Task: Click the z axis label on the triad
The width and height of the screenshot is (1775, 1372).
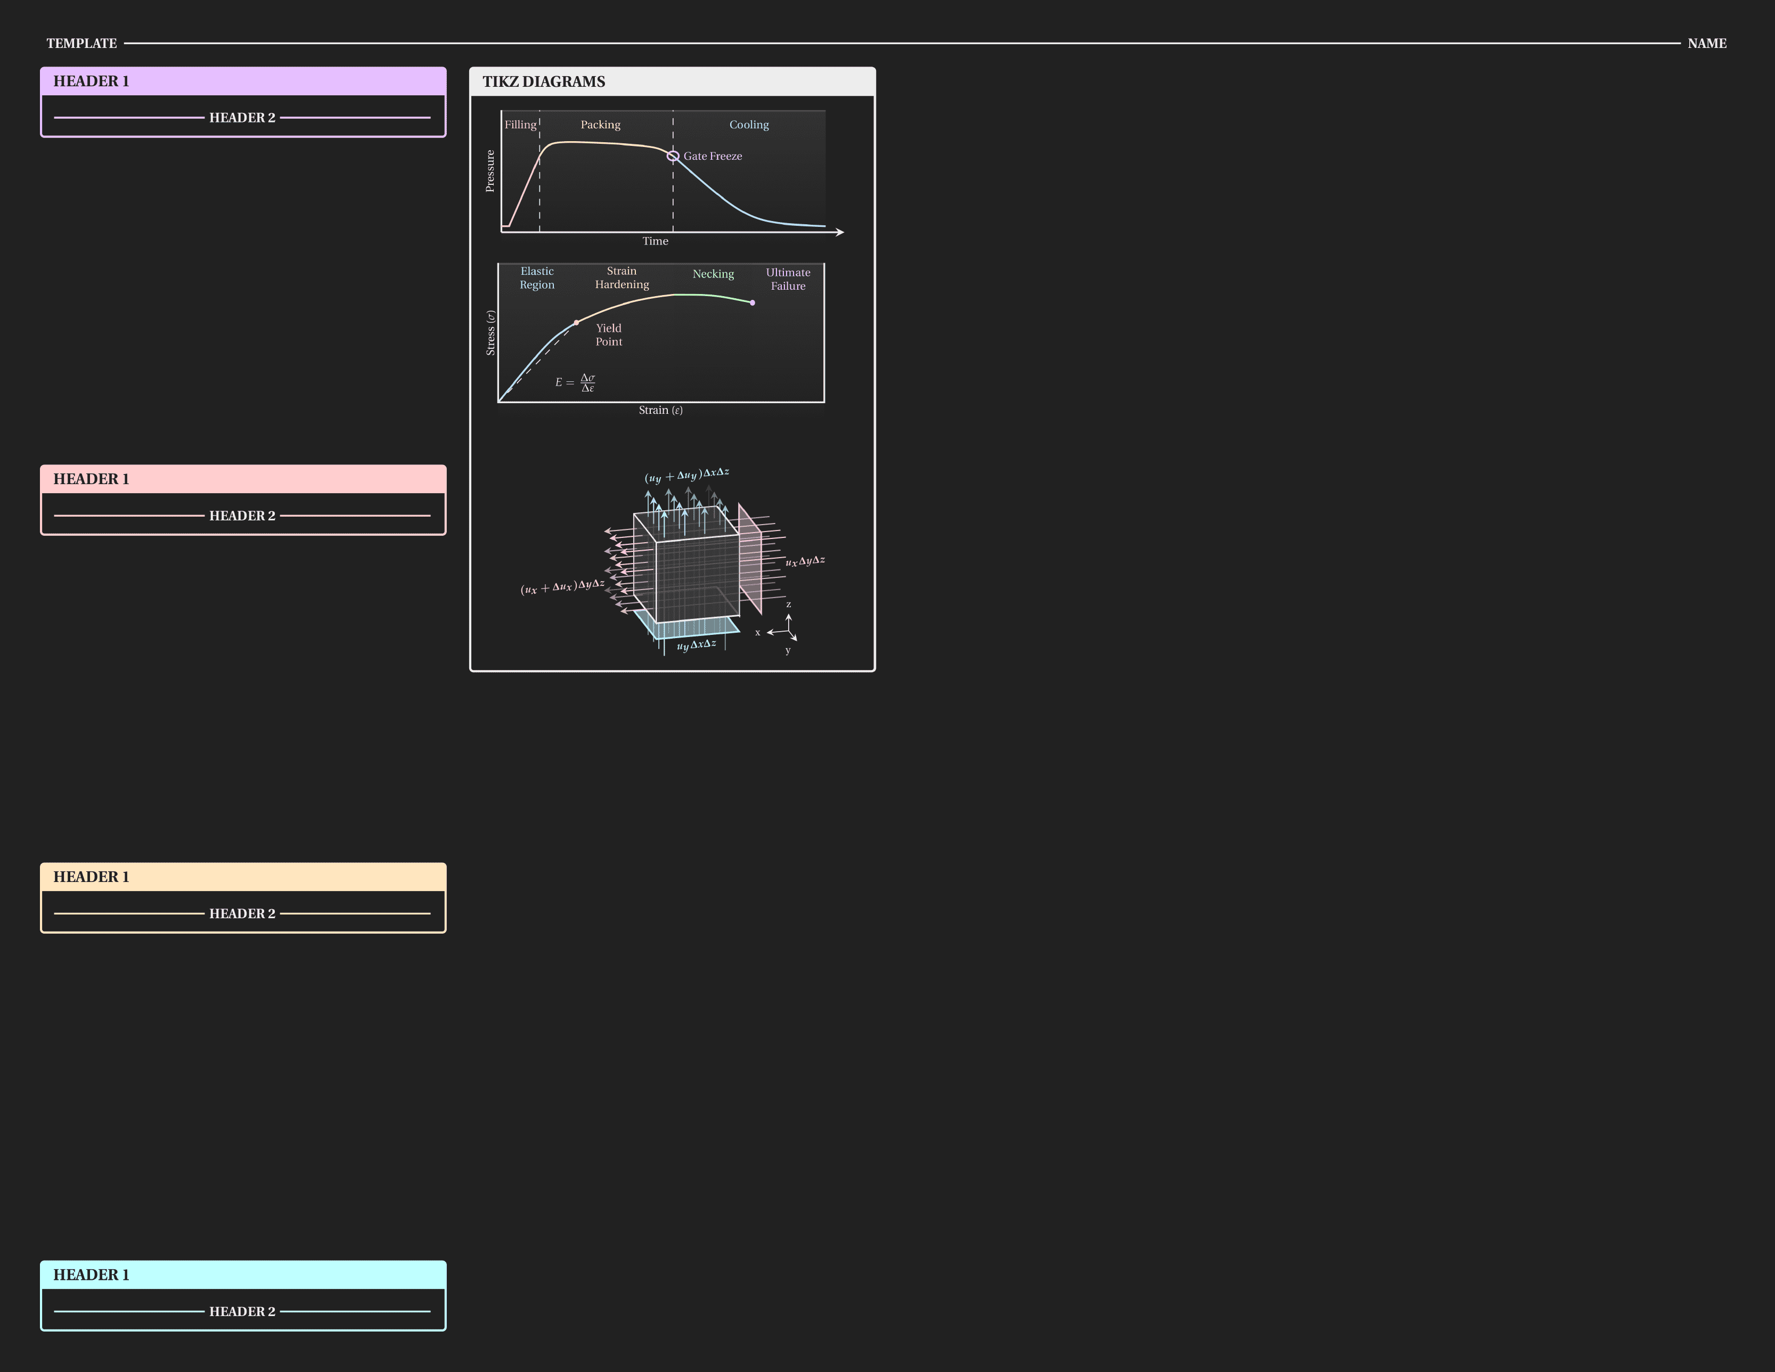Action: (x=788, y=604)
